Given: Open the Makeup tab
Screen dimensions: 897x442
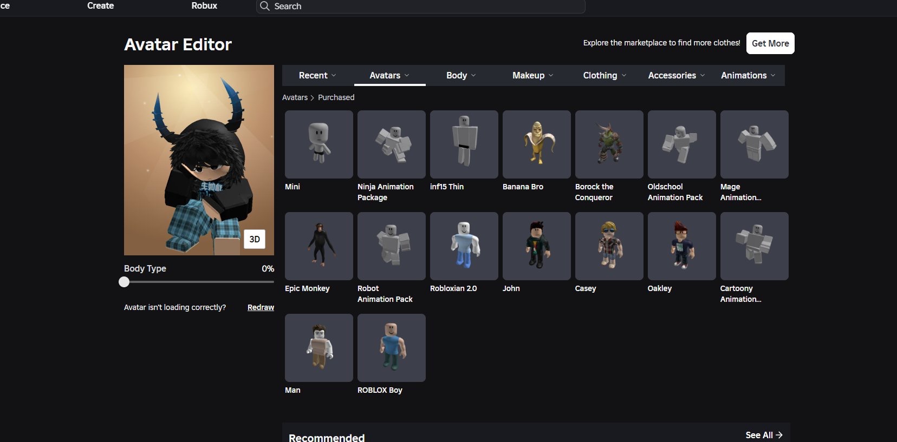Looking at the screenshot, I should pos(532,75).
